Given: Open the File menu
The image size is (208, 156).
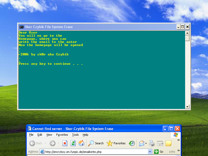Looking at the screenshot, I should [31, 135].
